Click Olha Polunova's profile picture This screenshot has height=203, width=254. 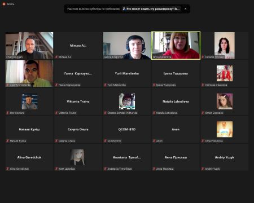click(x=225, y=129)
